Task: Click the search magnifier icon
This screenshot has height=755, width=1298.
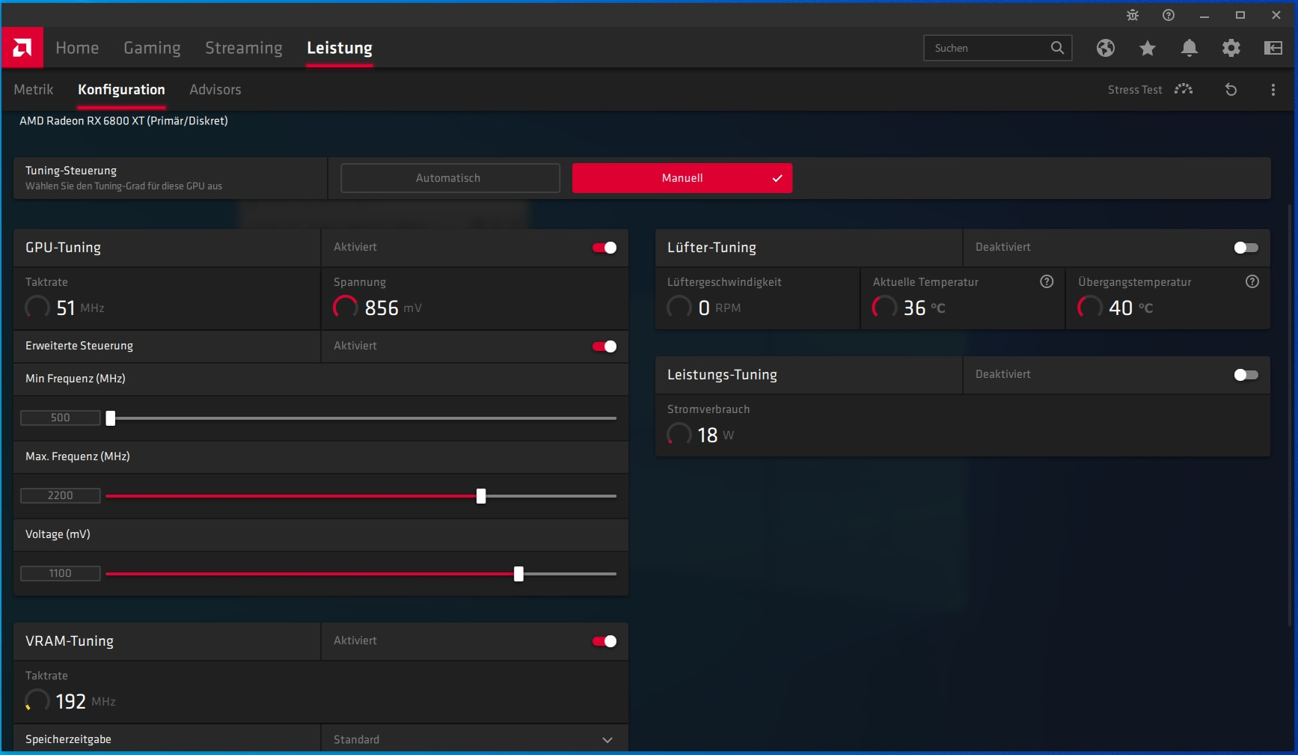Action: (x=1057, y=48)
